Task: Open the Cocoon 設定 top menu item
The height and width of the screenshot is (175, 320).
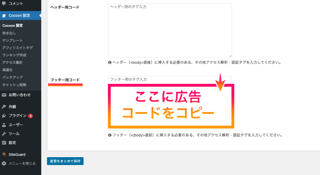Action: (20, 15)
